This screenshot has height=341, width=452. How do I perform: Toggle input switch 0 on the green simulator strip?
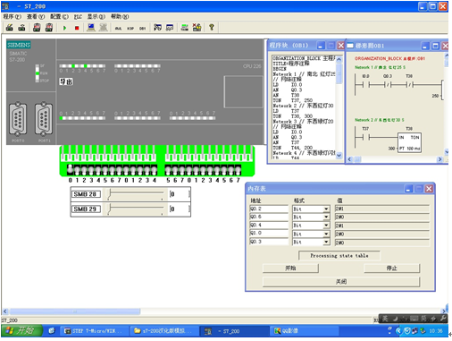pyautogui.click(x=71, y=169)
